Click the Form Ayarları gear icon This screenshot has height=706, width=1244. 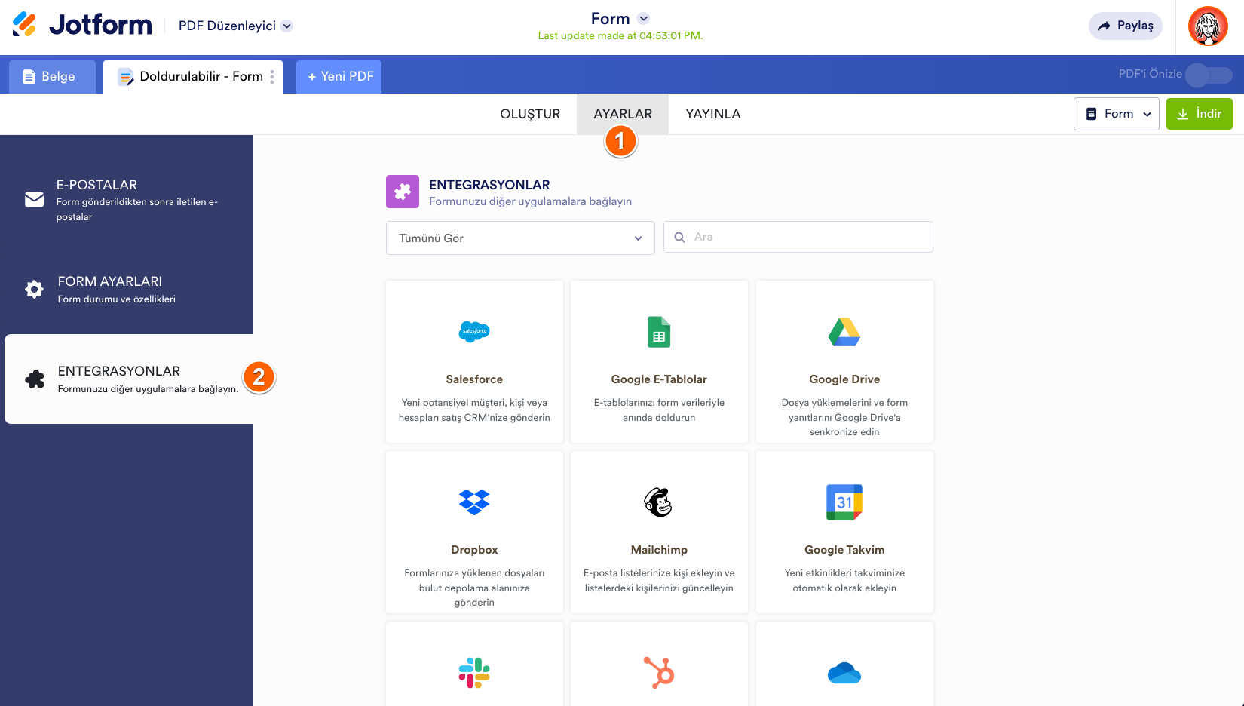coord(35,289)
